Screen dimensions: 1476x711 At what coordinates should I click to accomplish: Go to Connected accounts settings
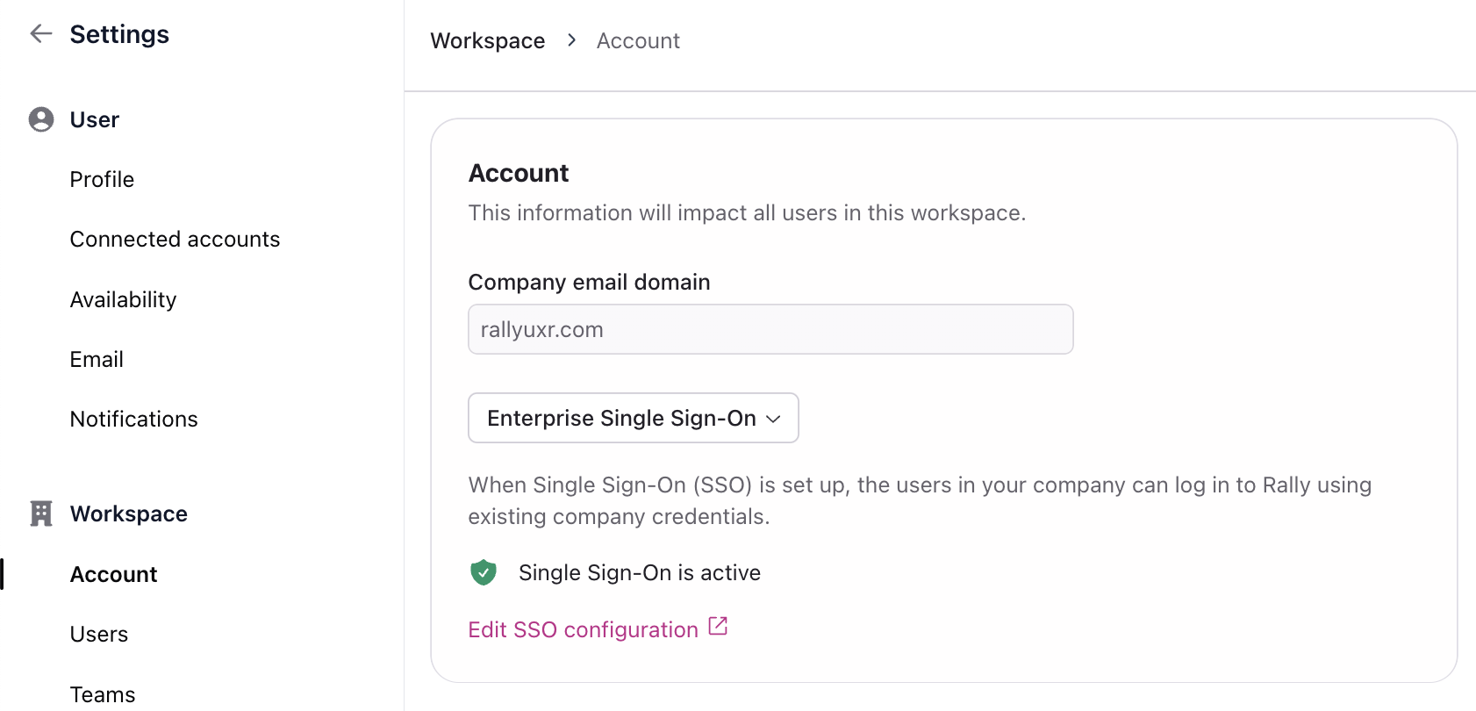pos(175,239)
